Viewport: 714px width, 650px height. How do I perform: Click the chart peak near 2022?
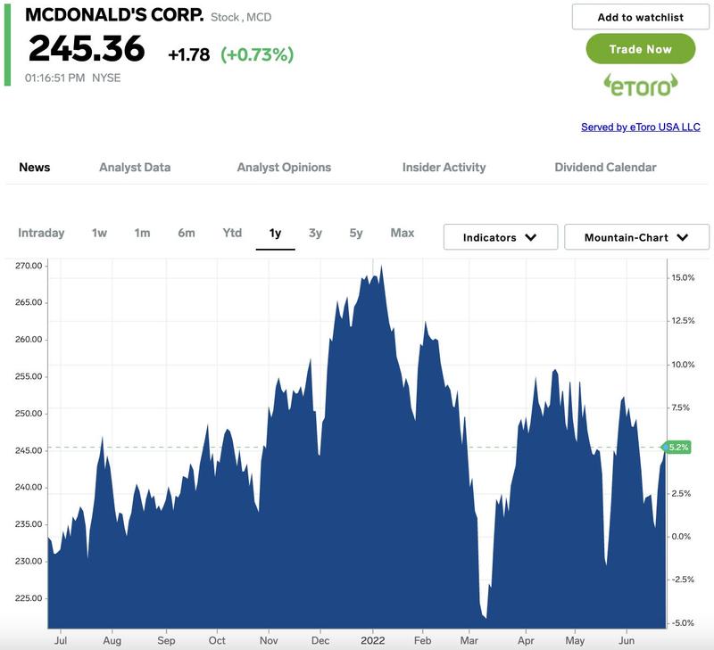pyautogui.click(x=382, y=267)
